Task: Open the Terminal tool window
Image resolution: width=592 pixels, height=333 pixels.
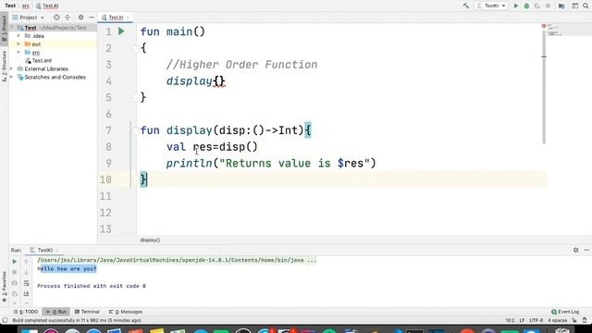Action: tap(87, 312)
